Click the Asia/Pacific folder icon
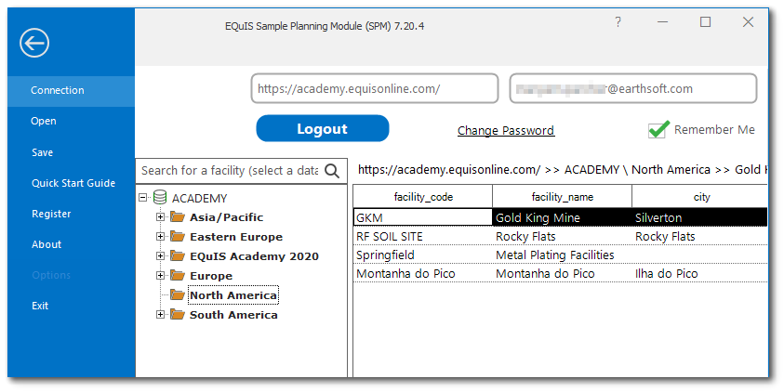The image size is (784, 392). (178, 216)
